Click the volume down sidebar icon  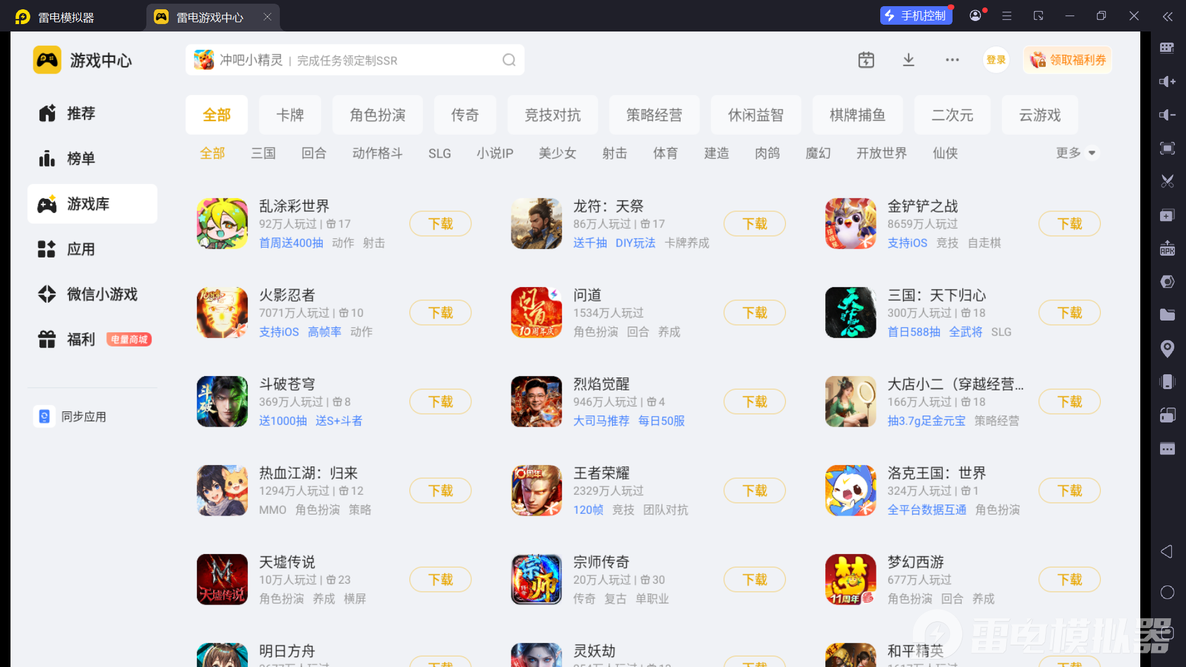1167,115
